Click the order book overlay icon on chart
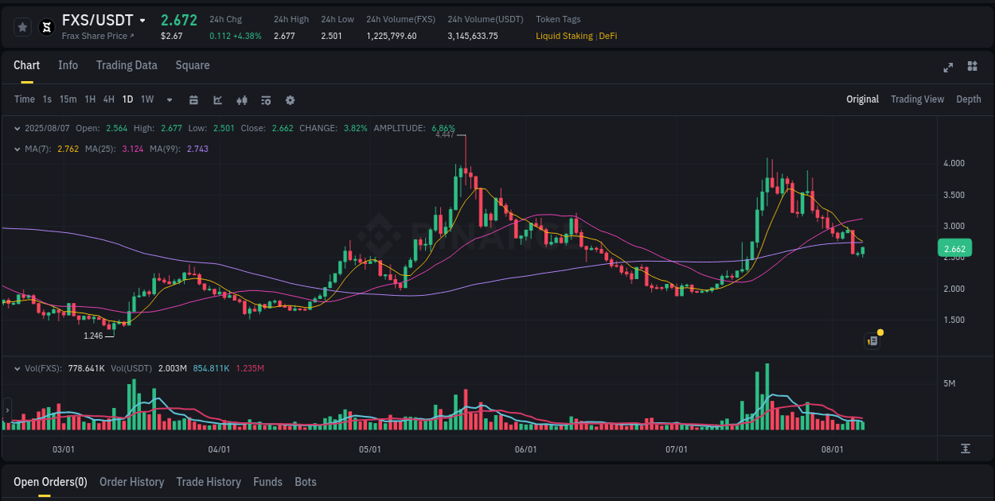The image size is (995, 501). click(x=872, y=340)
